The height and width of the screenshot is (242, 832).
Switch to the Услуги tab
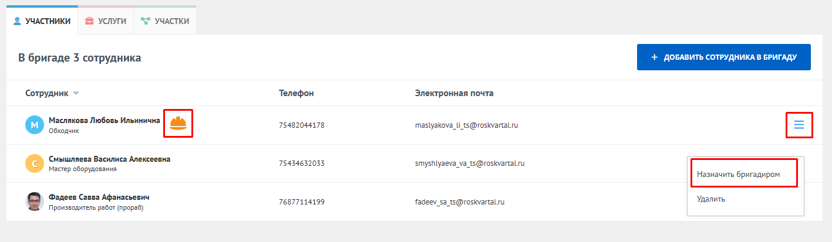point(106,21)
